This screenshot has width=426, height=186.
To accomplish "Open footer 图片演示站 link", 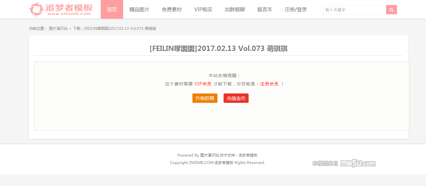I will (x=209, y=155).
